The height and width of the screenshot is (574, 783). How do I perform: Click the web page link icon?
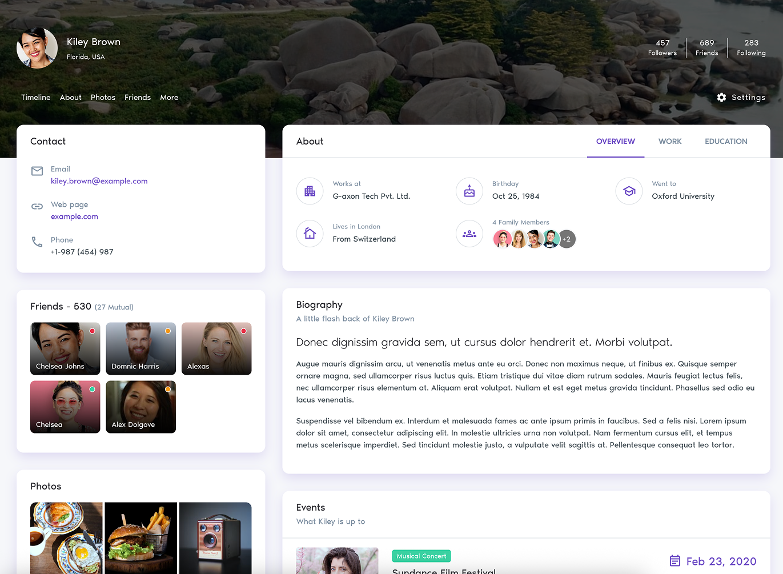coord(37,206)
